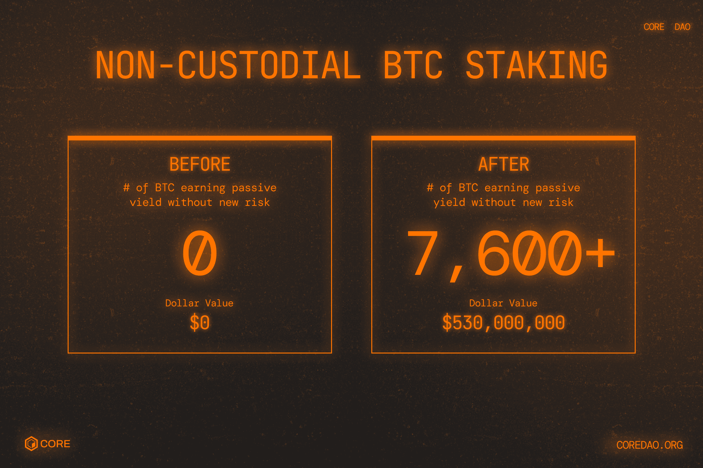Select the $0 dollar amount

click(200, 323)
